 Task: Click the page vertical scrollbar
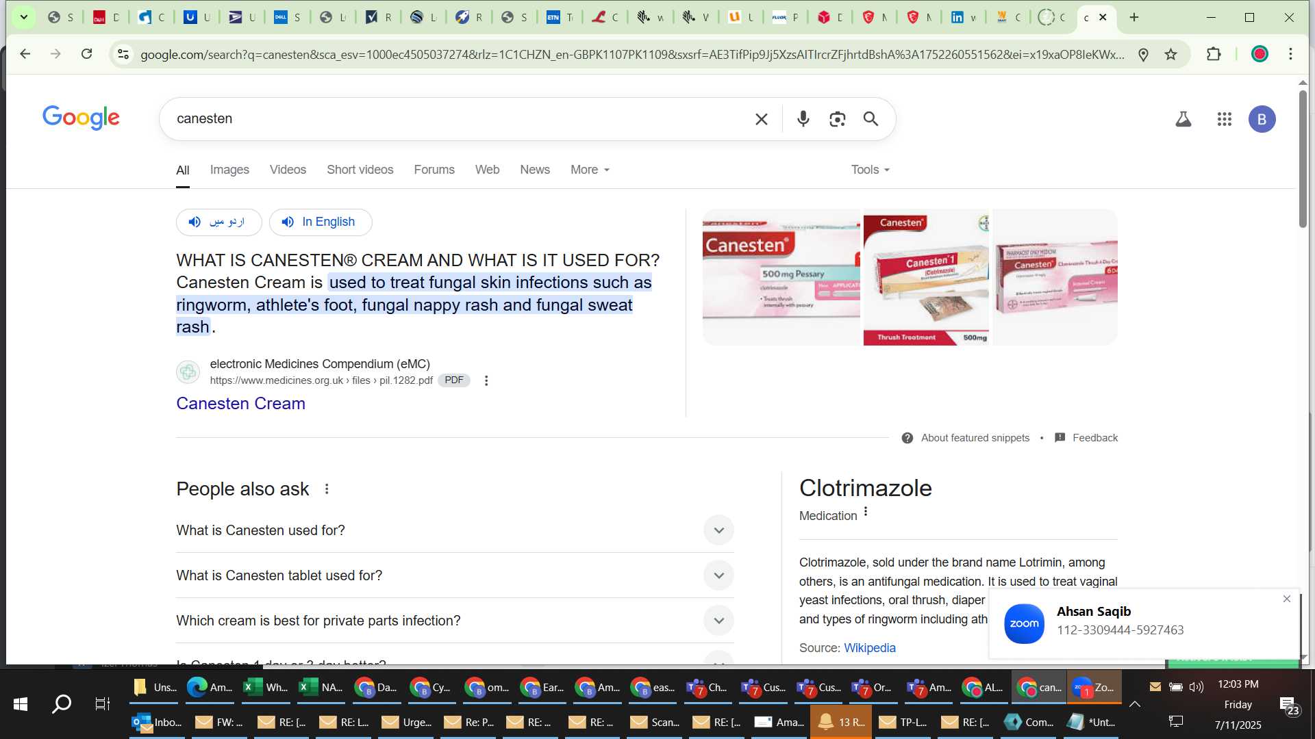1303,159
